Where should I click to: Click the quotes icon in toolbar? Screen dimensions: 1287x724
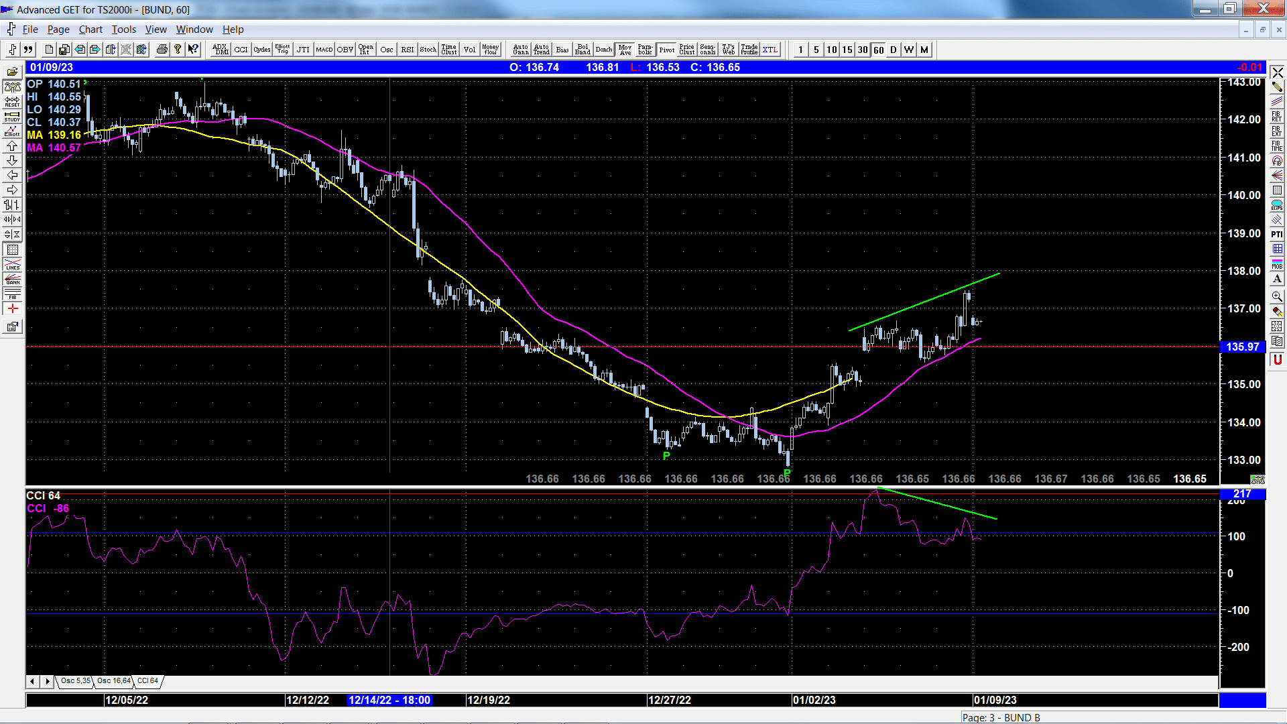click(x=28, y=50)
